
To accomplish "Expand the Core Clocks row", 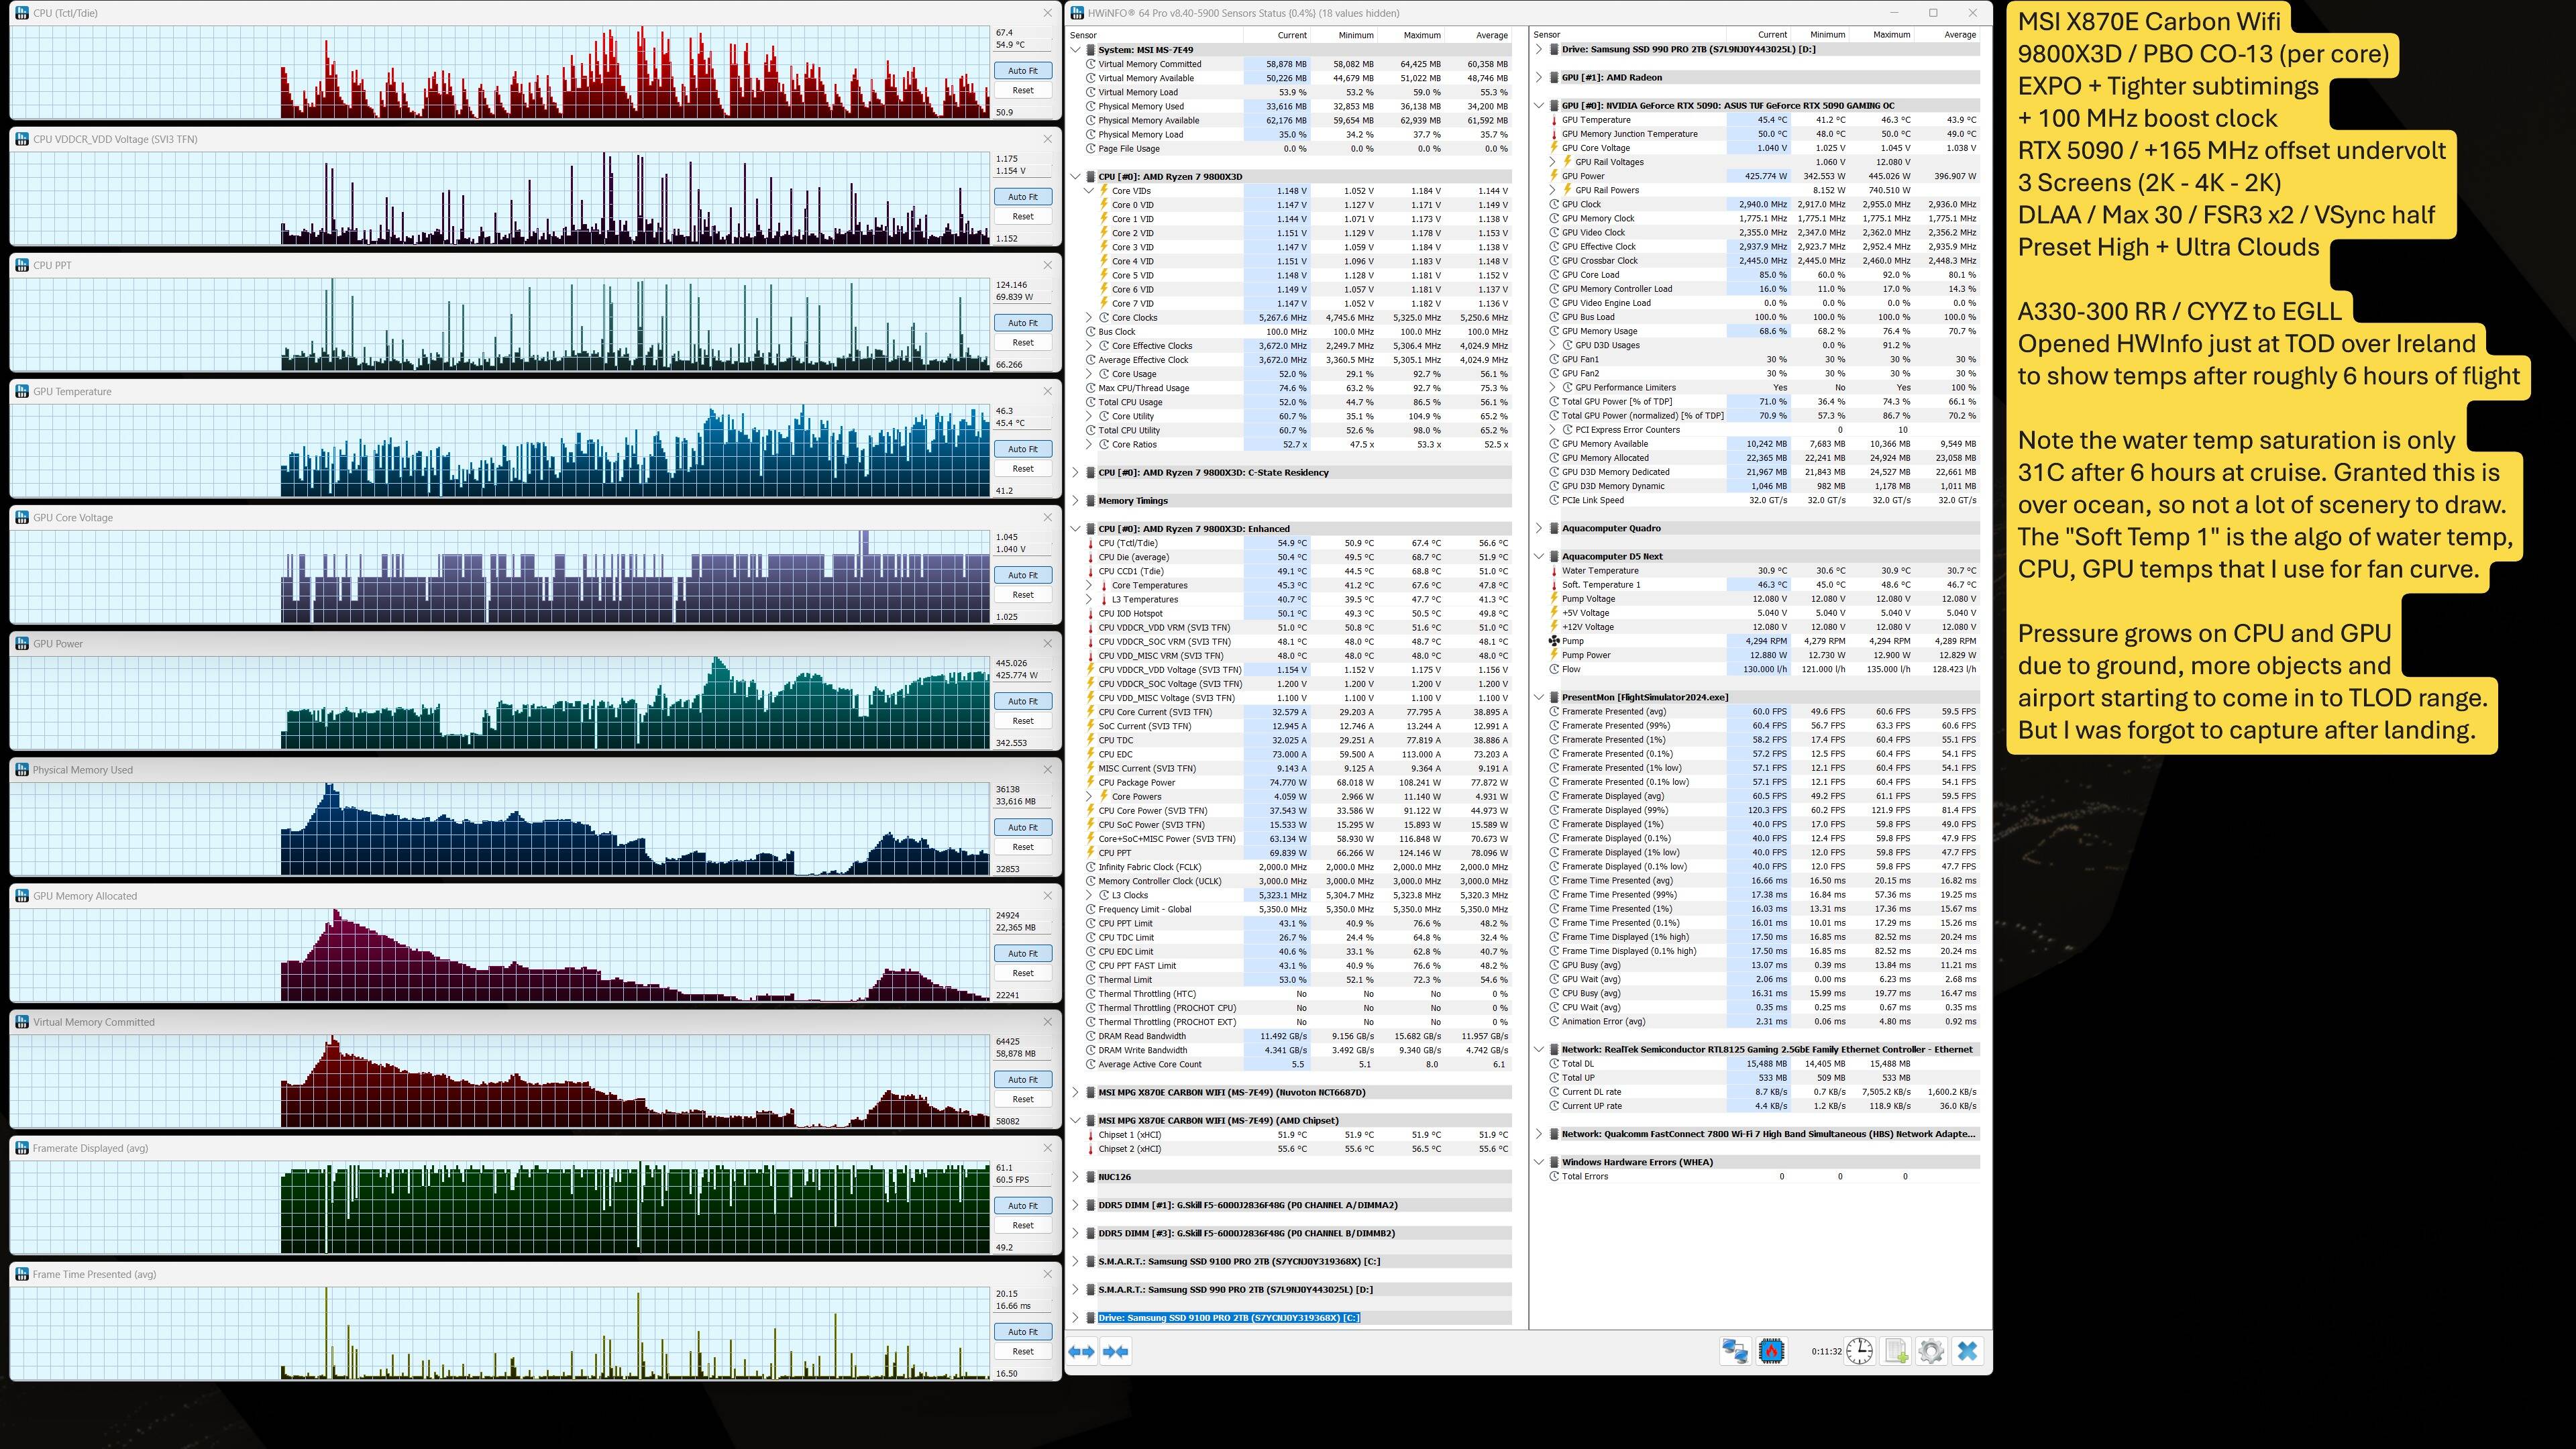I will (x=1090, y=318).
